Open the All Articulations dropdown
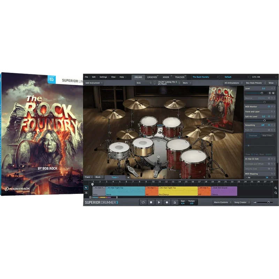This screenshot has height=279, width=279. [233, 83]
